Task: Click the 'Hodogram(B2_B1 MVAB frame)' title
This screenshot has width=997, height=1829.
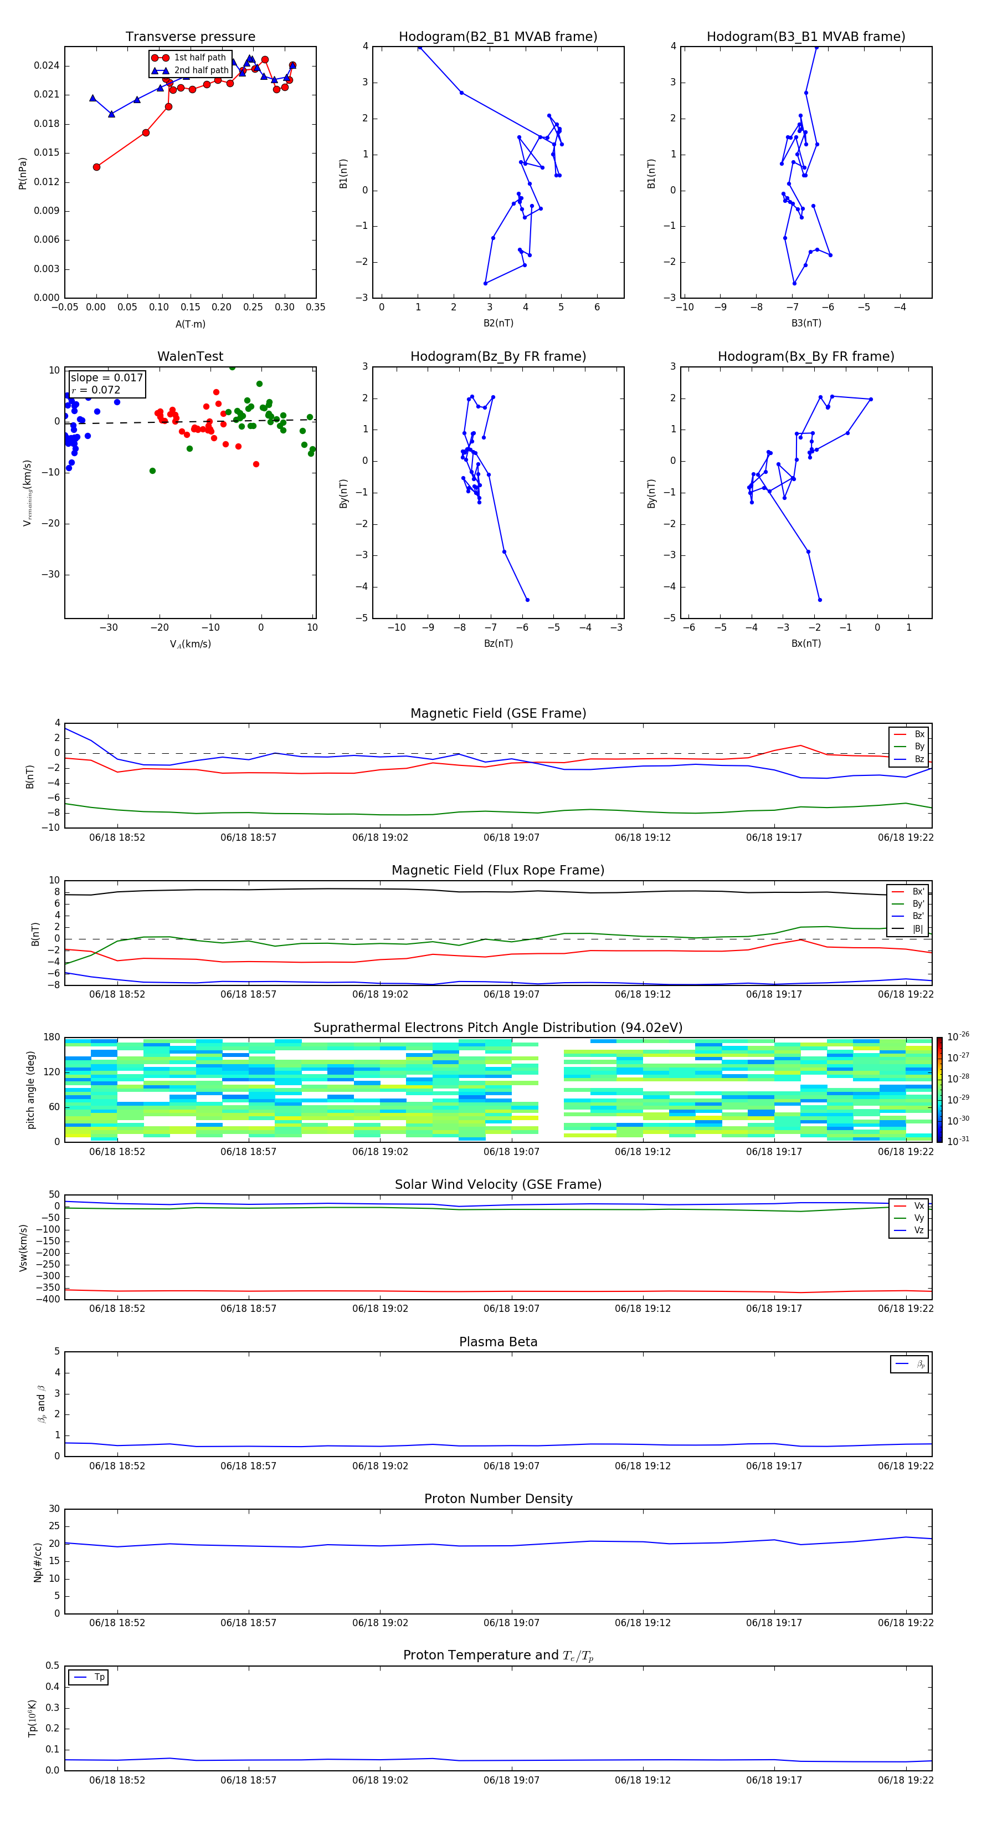Action: [498, 36]
